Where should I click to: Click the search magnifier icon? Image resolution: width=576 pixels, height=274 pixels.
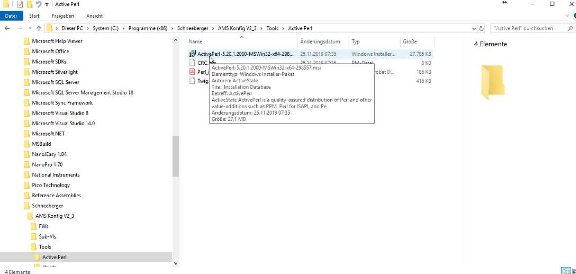(x=570, y=28)
